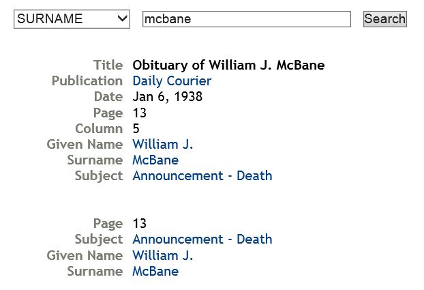The height and width of the screenshot is (290, 424).
Task: Open the Daily Courier publication link
Action: coord(172,81)
